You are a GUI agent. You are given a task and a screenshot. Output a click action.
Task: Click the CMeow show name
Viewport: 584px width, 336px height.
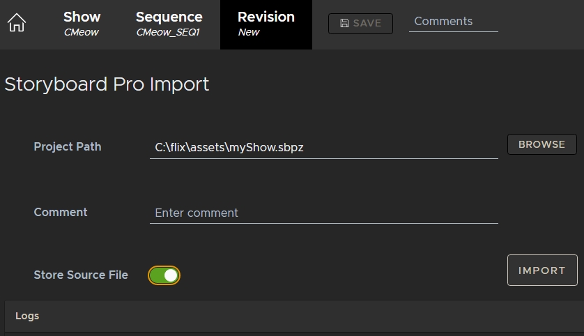pyautogui.click(x=82, y=33)
